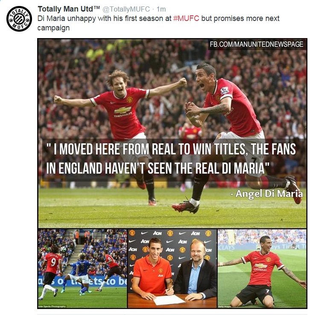The image size is (310, 315).
Task: Click the number 7 on black shorts
Action: 267,291
